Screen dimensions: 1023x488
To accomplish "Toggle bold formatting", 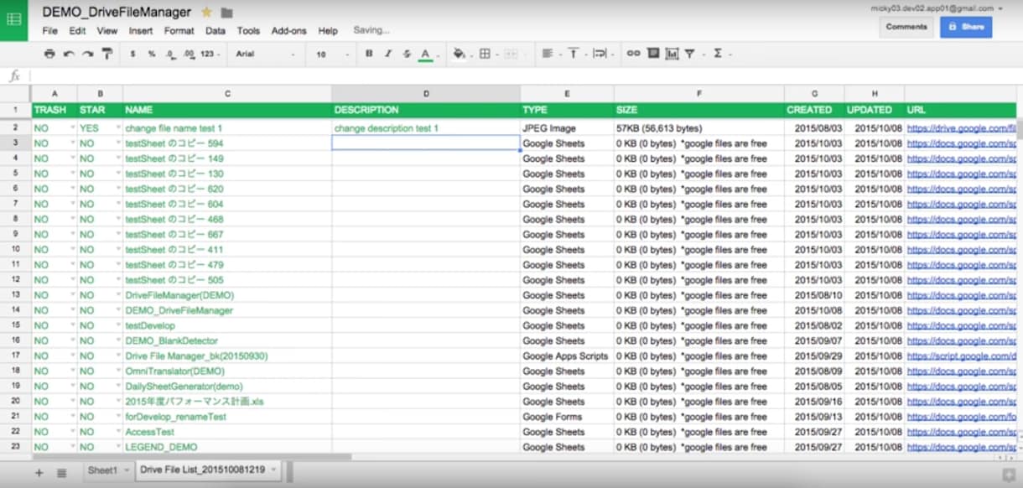I will pos(369,54).
